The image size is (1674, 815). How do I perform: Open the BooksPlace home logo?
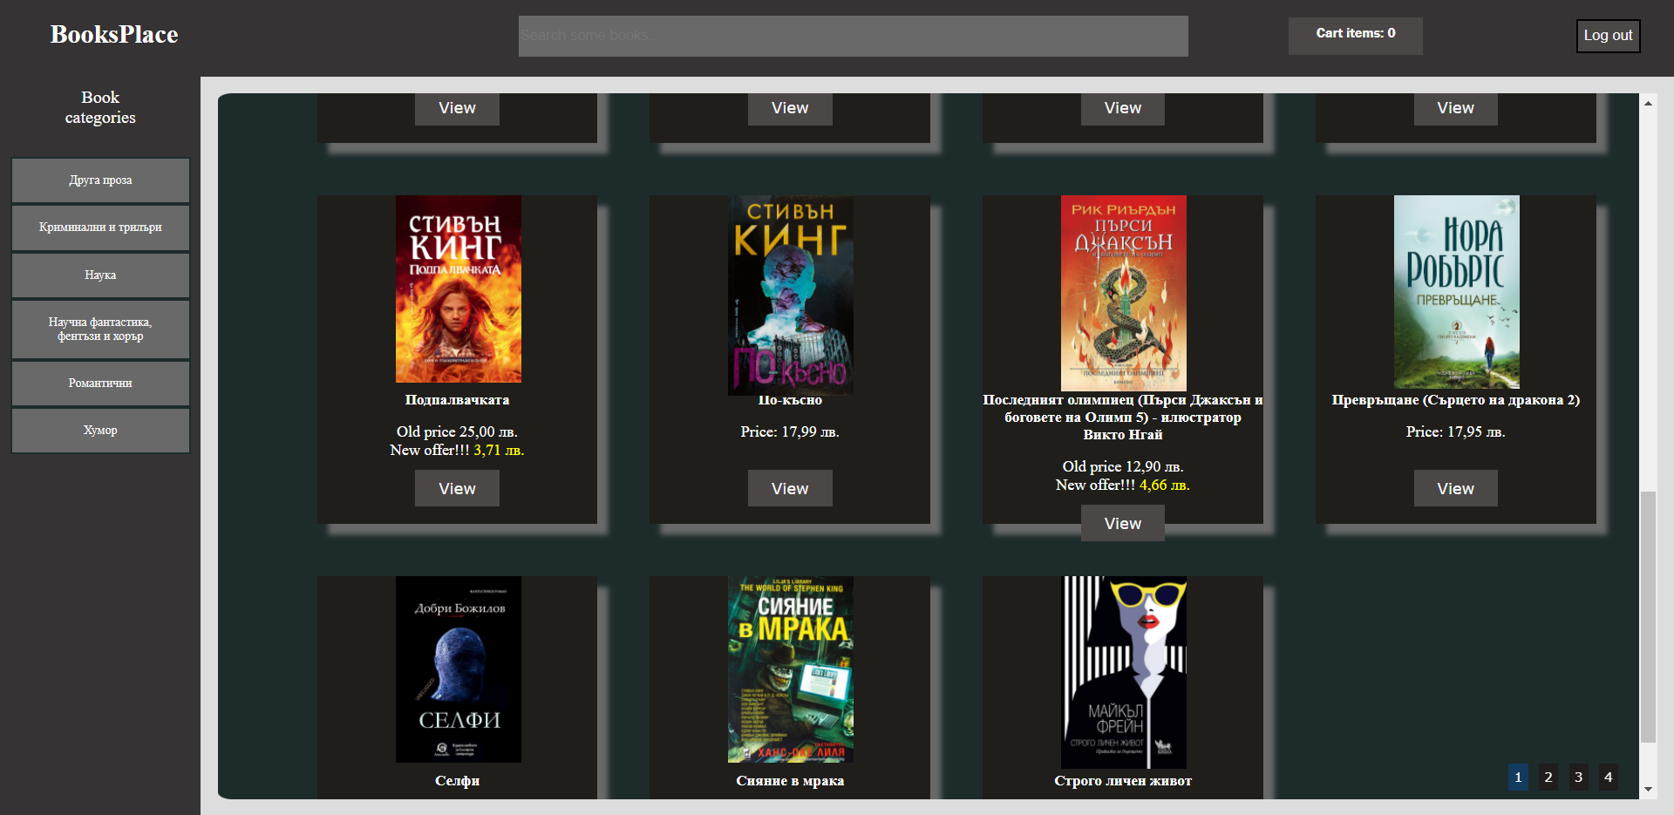tap(114, 34)
